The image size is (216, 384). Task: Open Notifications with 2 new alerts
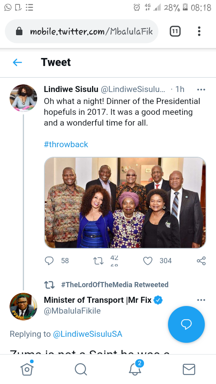pyautogui.click(x=136, y=368)
